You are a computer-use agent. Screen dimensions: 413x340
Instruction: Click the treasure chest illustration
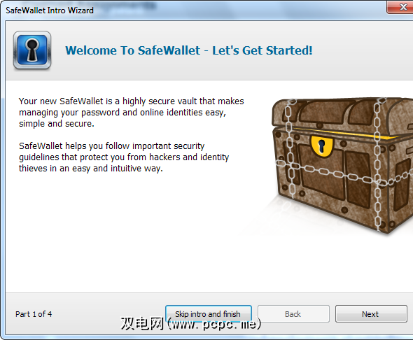[x=342, y=165]
